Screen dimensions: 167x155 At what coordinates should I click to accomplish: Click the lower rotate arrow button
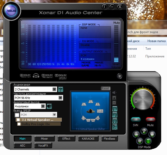pos(115,121)
